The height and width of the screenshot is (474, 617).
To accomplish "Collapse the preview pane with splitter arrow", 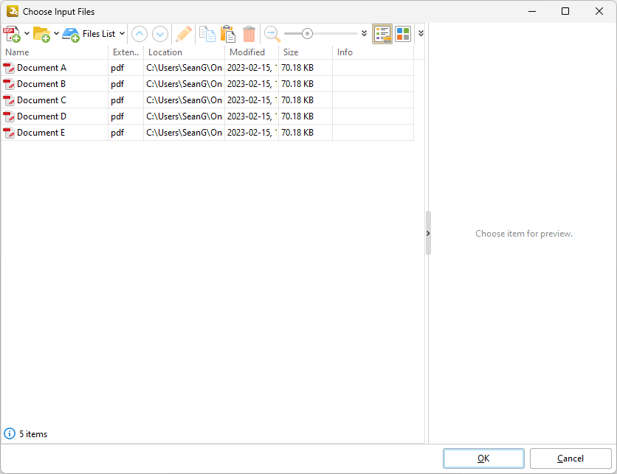I will click(x=428, y=234).
